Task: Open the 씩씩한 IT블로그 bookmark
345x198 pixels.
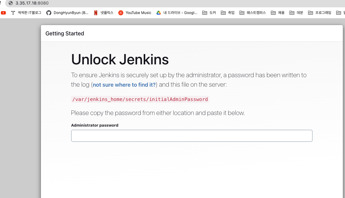Action: 26,13
